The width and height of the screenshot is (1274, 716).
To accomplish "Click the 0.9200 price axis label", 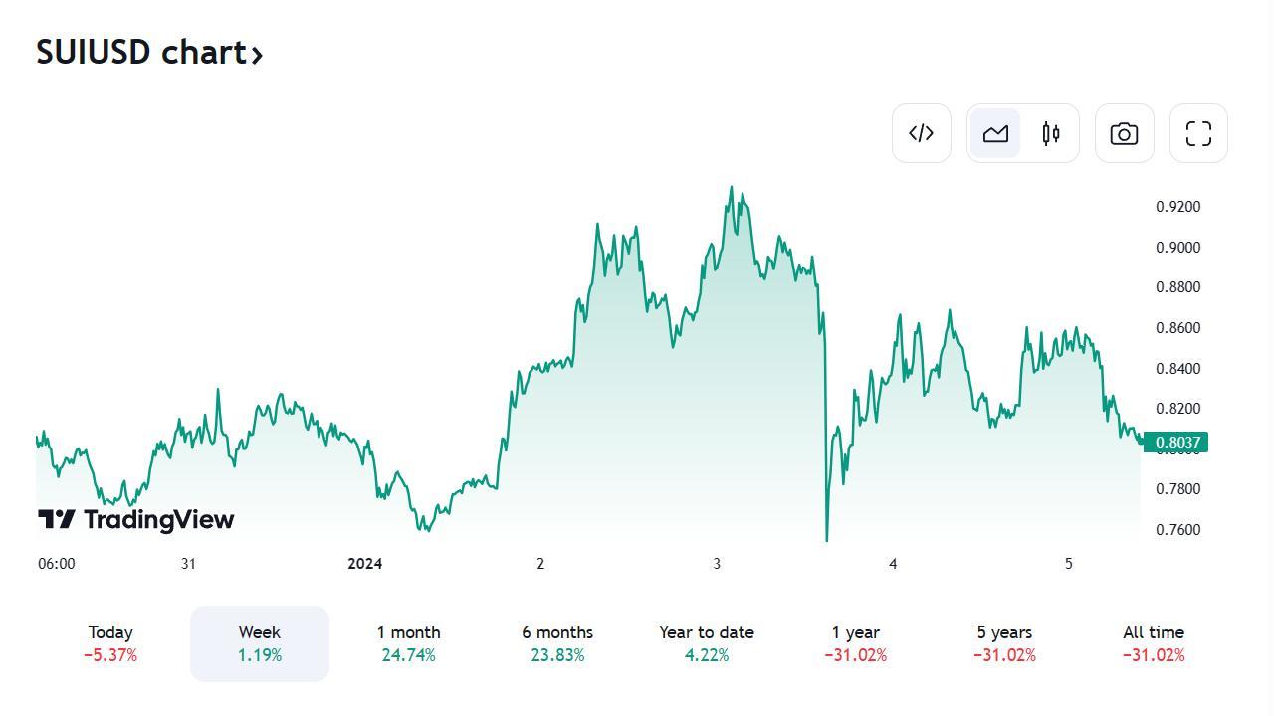I will coord(1177,207).
